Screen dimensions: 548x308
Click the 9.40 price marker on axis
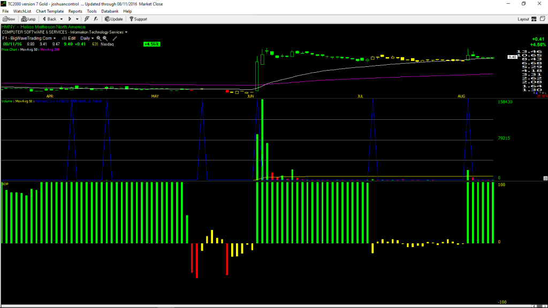point(512,57)
